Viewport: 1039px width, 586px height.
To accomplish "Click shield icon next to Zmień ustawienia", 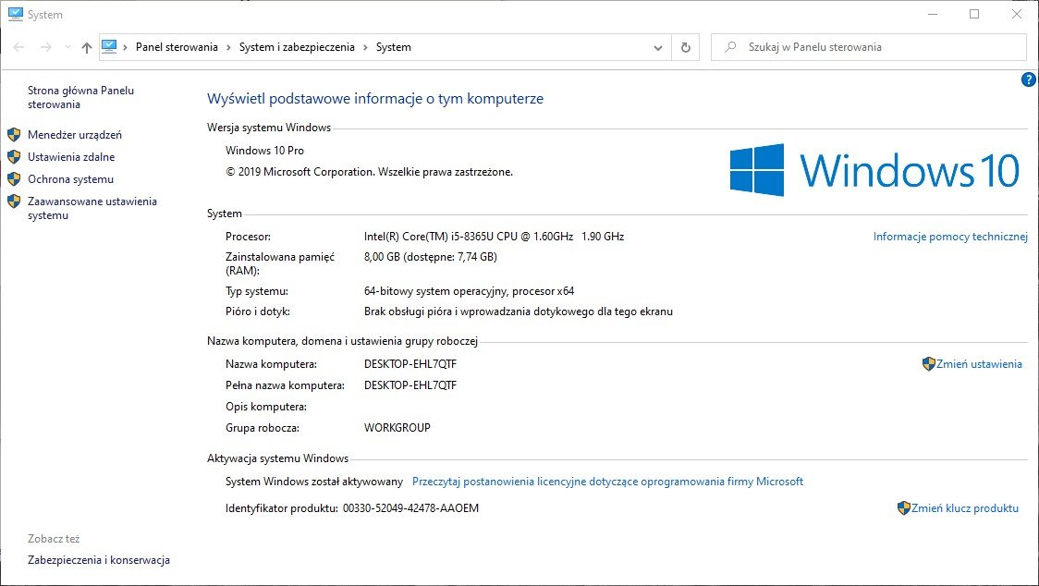I will [928, 364].
